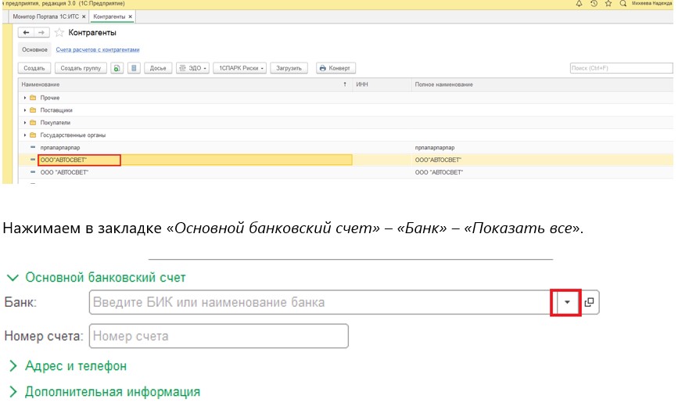Open the 1СПАРК Риски dropdown
The width and height of the screenshot is (689, 410).
242,68
